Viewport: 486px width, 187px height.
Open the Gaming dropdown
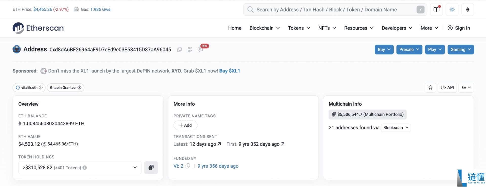tap(461, 50)
